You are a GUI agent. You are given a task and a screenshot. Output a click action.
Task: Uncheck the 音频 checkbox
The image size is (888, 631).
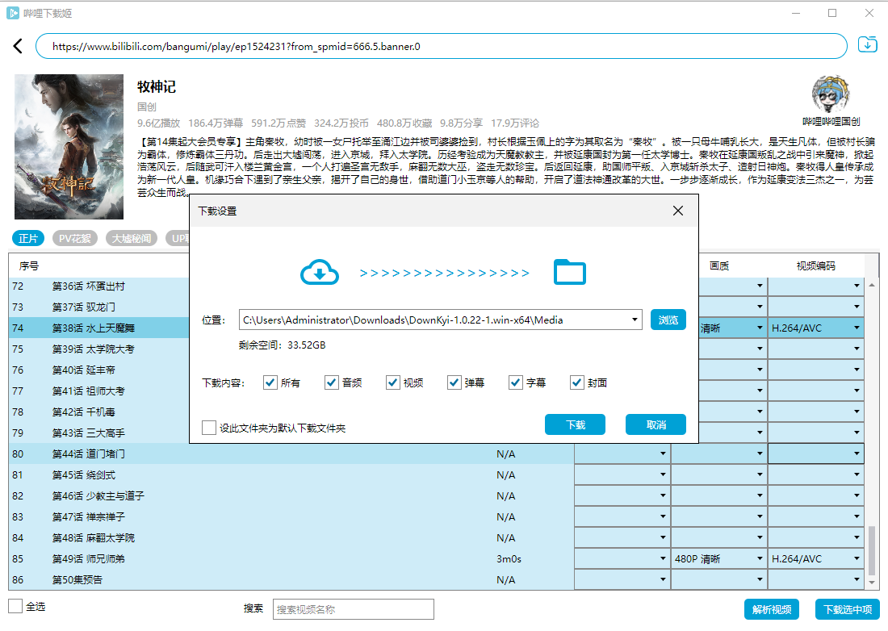pyautogui.click(x=332, y=382)
